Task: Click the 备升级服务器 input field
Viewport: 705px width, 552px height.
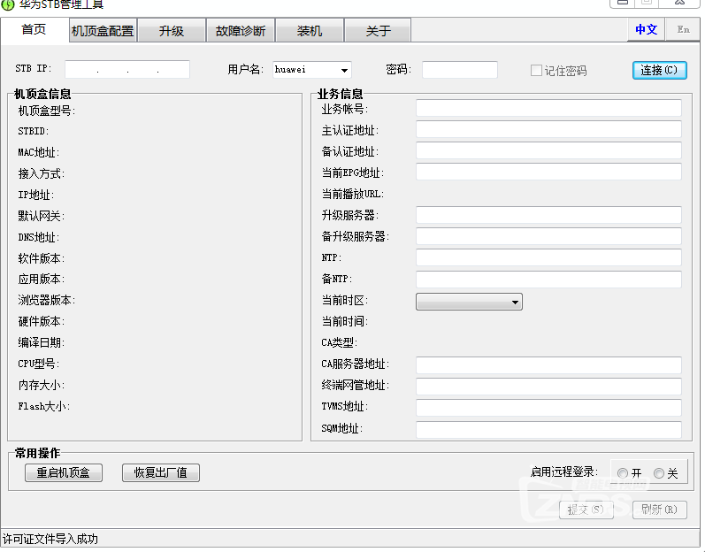Action: (x=548, y=236)
